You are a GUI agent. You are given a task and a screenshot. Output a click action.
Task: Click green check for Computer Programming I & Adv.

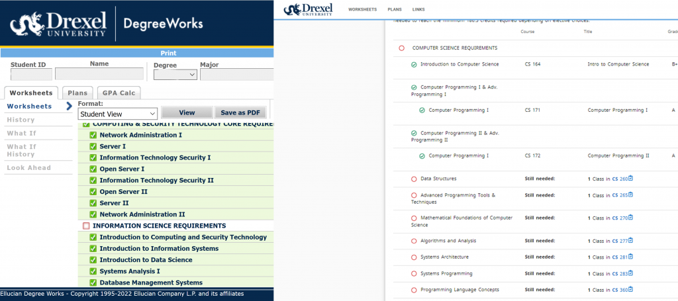(414, 87)
